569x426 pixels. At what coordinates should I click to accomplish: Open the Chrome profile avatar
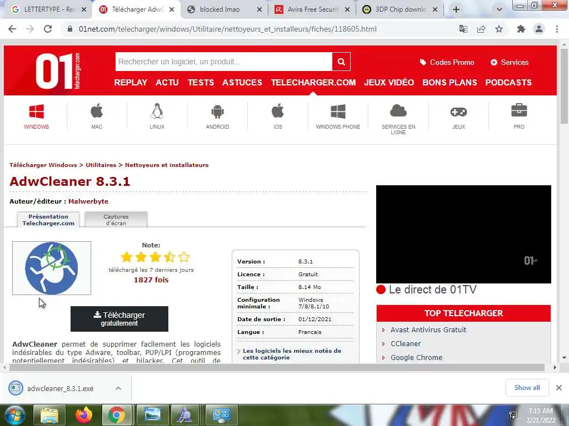pyautogui.click(x=539, y=29)
